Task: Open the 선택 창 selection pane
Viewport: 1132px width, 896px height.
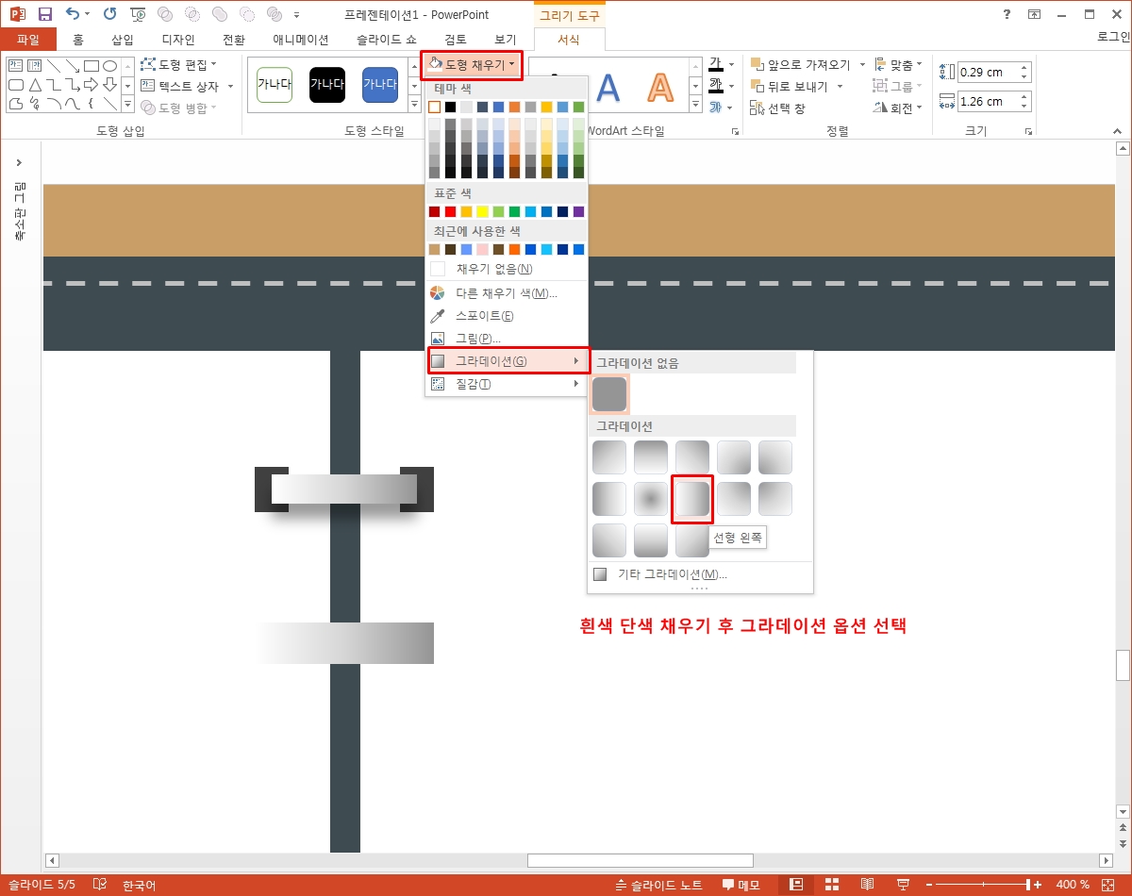Action: coord(778,108)
